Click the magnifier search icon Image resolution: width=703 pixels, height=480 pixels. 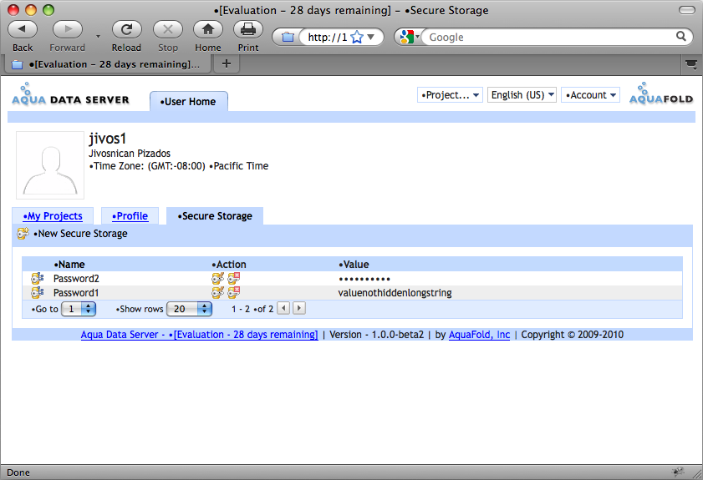[681, 36]
